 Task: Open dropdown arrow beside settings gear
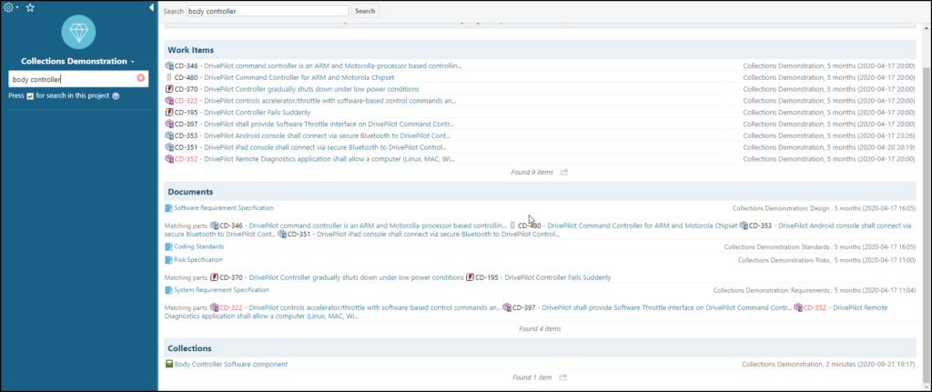pos(17,8)
